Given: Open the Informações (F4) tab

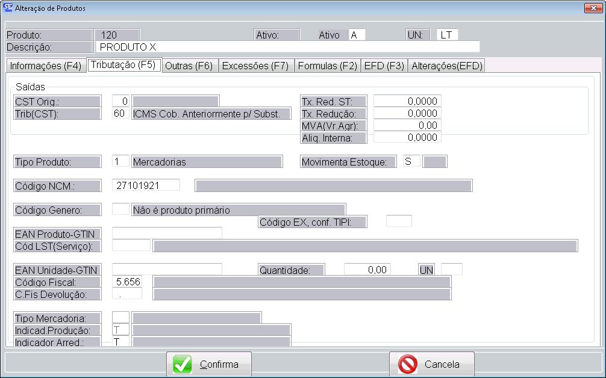Looking at the screenshot, I should coord(46,66).
